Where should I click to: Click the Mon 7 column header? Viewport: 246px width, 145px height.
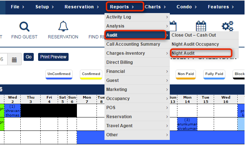[x=87, y=99]
